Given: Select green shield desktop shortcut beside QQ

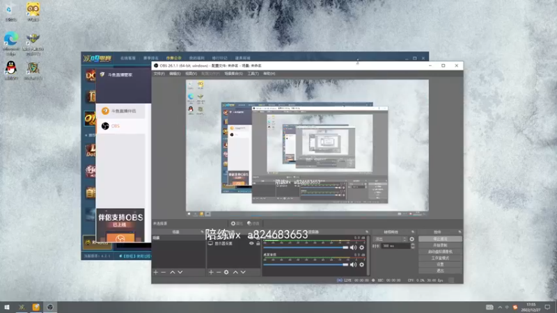Looking at the screenshot, I should coord(33,70).
